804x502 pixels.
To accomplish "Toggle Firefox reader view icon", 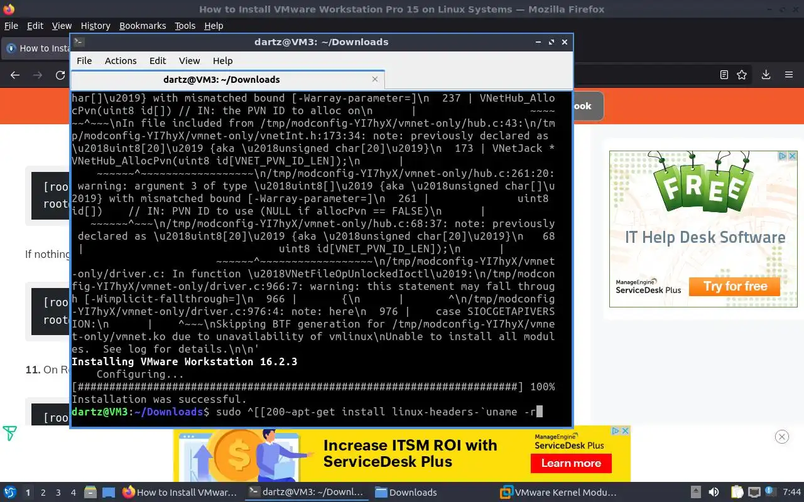I will (724, 75).
